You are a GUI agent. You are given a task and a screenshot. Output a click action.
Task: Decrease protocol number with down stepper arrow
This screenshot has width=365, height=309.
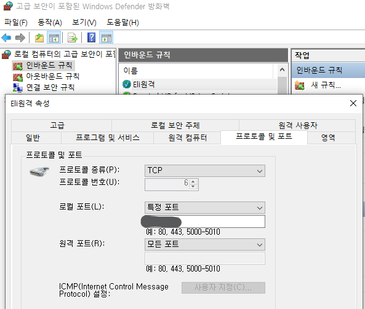pyautogui.click(x=193, y=187)
